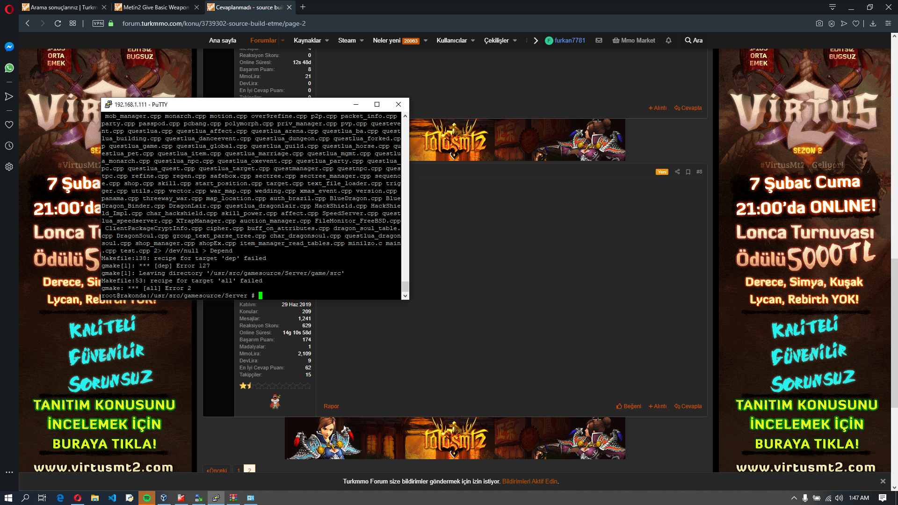The image size is (898, 505).
Task: Bookmark post #8
Action: 688,172
